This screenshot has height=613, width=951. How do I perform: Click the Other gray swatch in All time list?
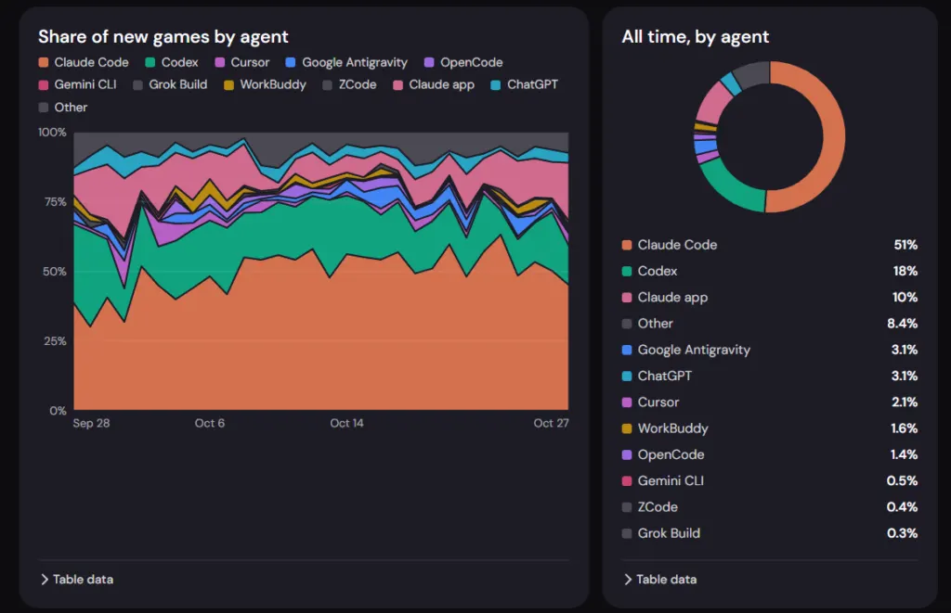pyautogui.click(x=627, y=324)
